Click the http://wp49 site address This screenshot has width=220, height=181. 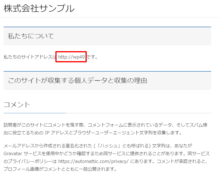pos(71,57)
